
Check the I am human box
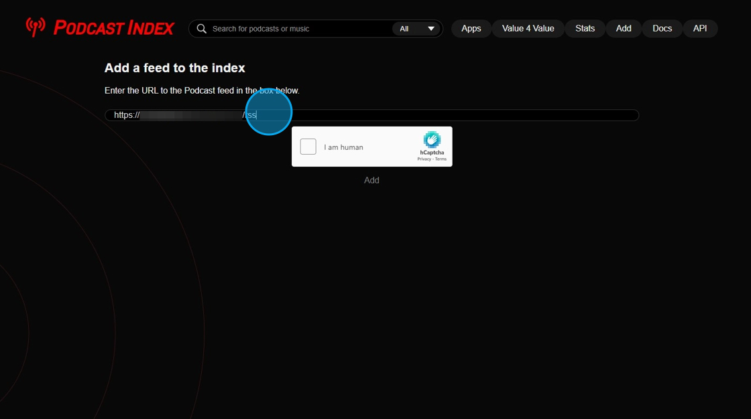pos(308,147)
